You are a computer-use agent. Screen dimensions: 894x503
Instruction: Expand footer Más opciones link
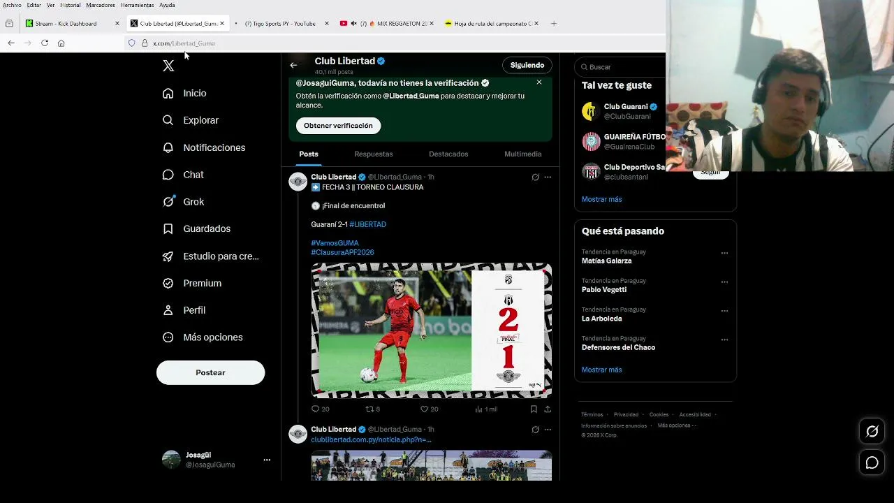676,425
